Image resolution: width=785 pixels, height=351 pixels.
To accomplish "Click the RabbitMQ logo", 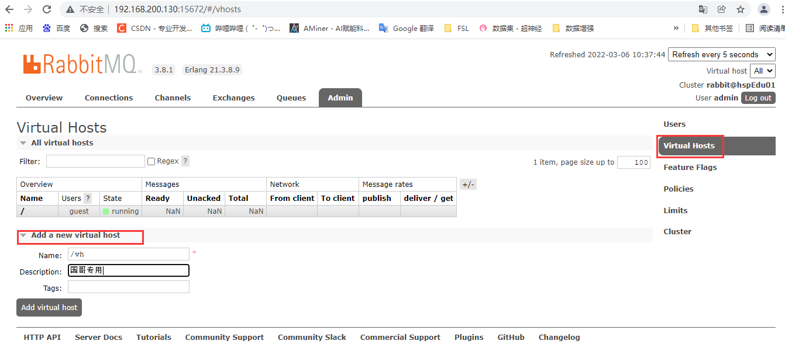I will point(82,64).
